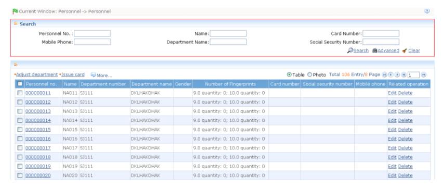Click the Clear broom icon
443x189 pixels.
tap(405, 51)
